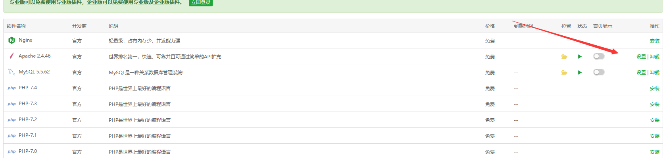Open the MySQL install folder icon

coord(564,72)
